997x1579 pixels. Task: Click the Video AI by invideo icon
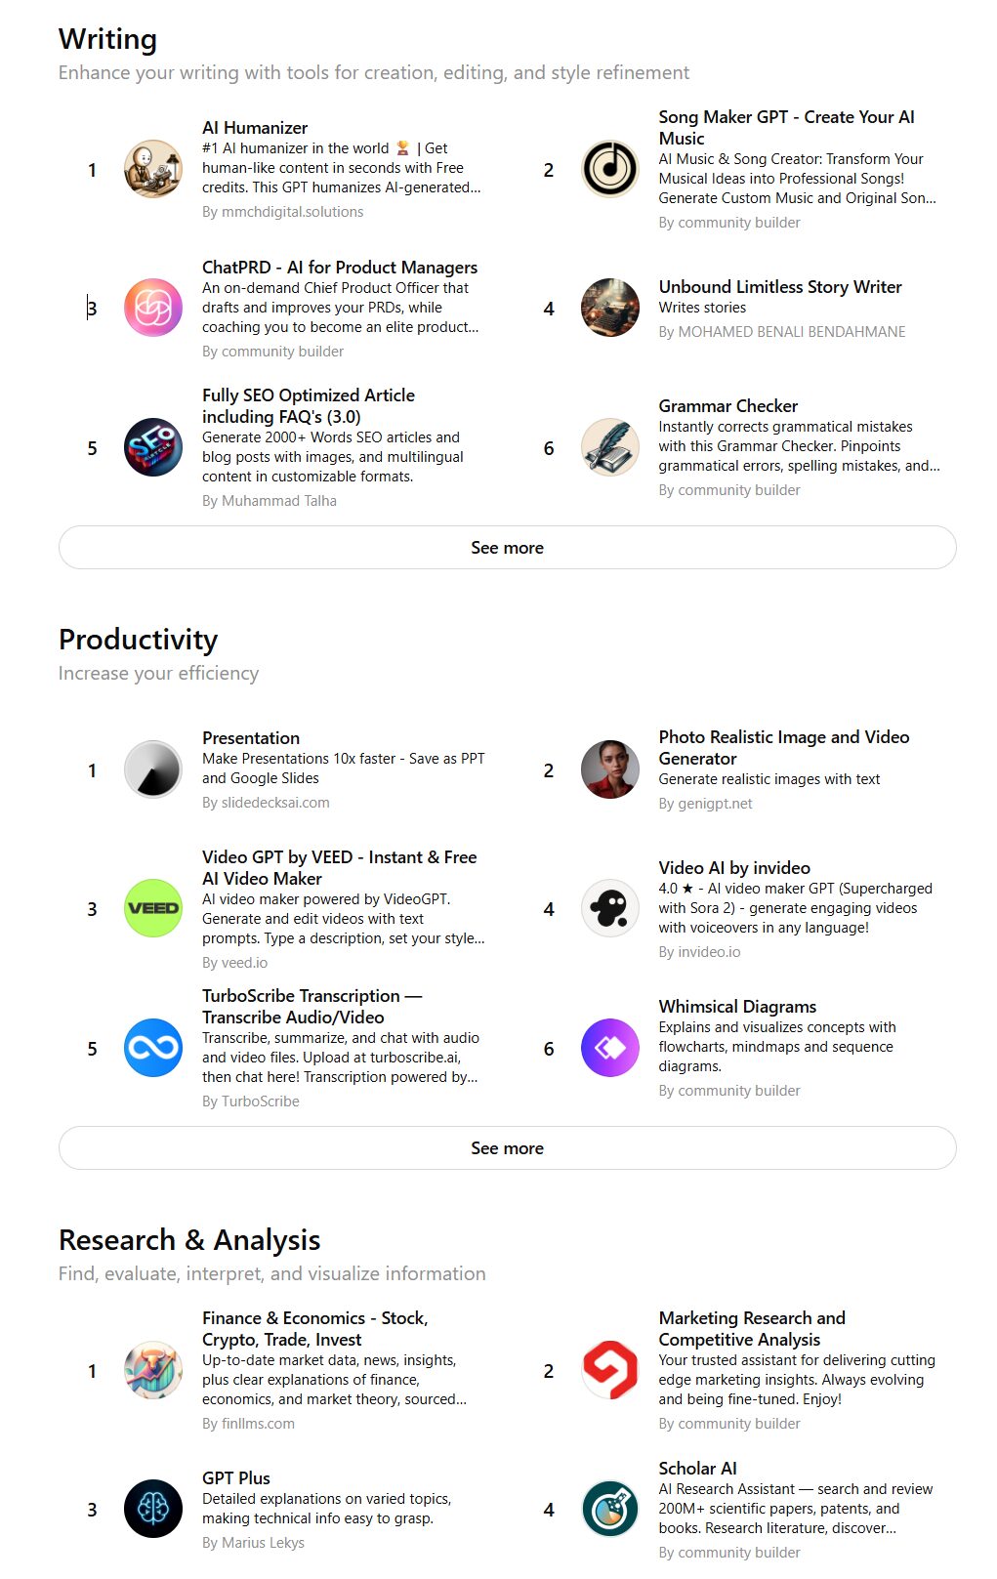(609, 908)
